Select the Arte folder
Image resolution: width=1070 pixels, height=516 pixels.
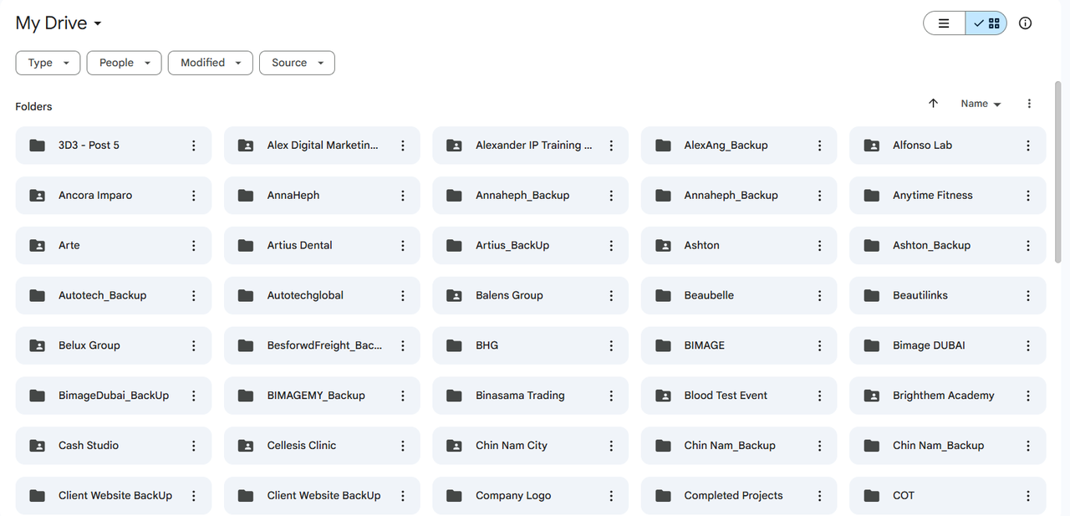coord(113,246)
